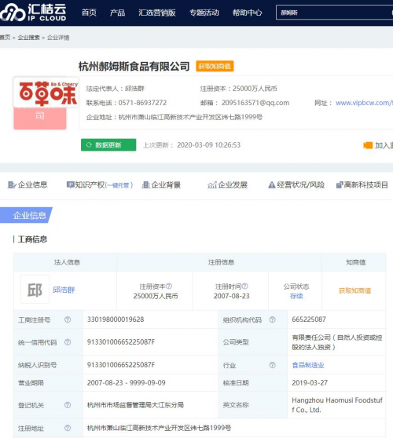Switch to the 企业发展 tab
The image size is (393, 438).
point(227,185)
